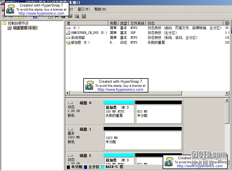The height and width of the screenshot is (171, 232).
Task: Click status text 状态良好 (主分区) for D:
Action: click(x=162, y=33)
